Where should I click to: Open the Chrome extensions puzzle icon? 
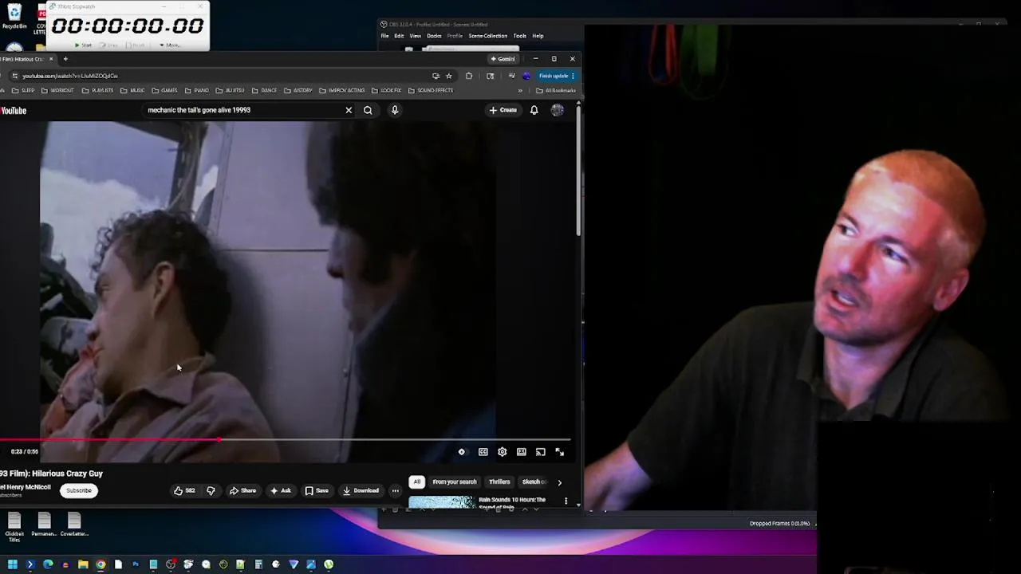[469, 76]
